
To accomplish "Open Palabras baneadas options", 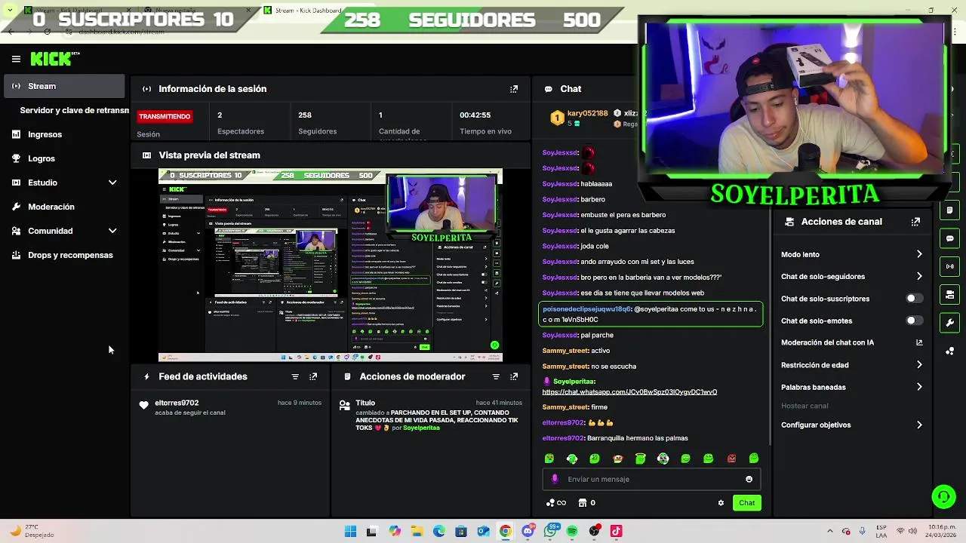I will click(x=851, y=387).
